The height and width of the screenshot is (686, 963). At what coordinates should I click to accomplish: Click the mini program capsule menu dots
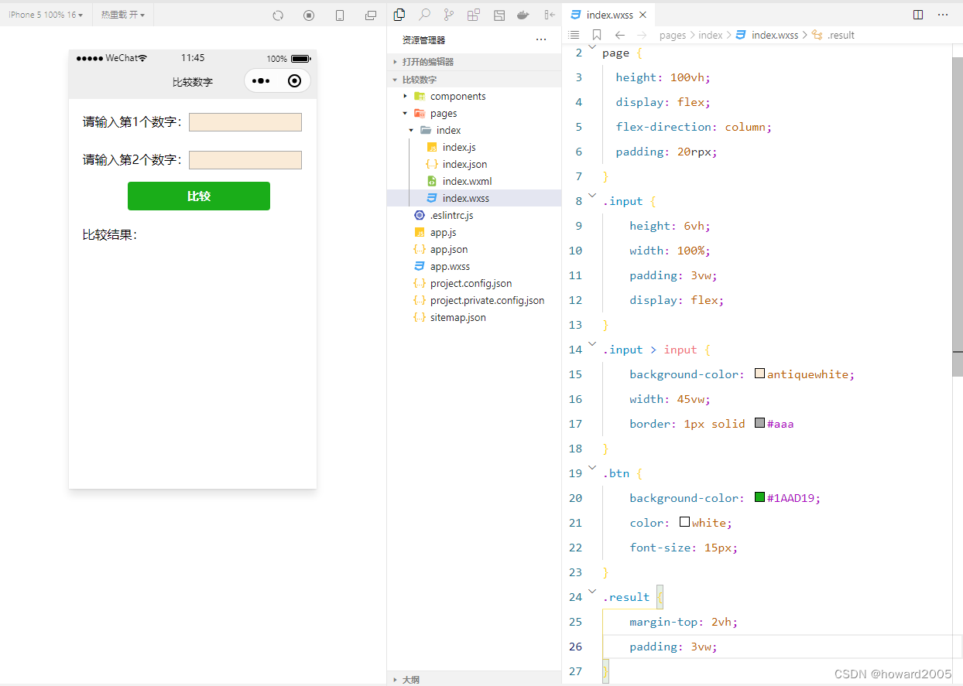coord(261,81)
